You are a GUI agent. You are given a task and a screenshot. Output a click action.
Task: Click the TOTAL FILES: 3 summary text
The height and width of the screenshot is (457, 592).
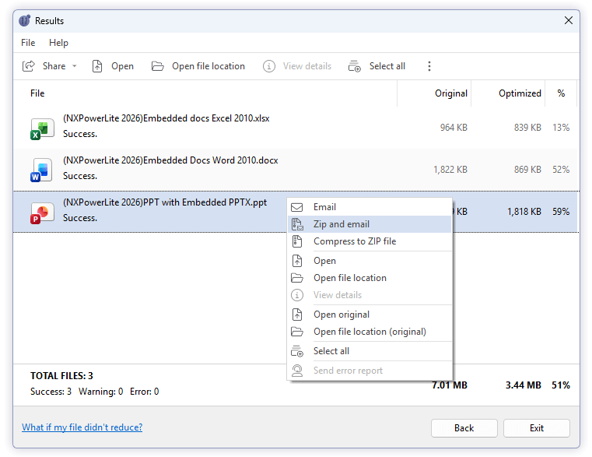click(61, 376)
